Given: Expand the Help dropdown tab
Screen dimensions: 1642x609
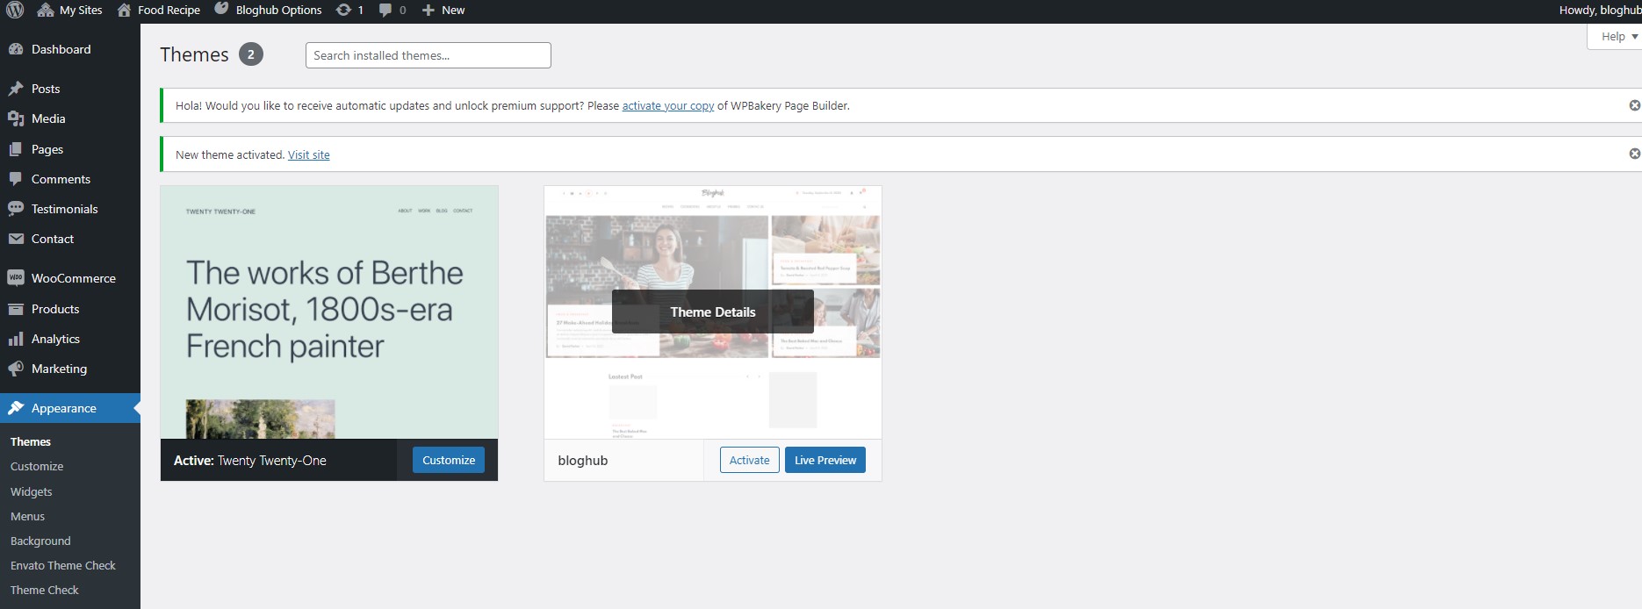Looking at the screenshot, I should click(x=1614, y=37).
